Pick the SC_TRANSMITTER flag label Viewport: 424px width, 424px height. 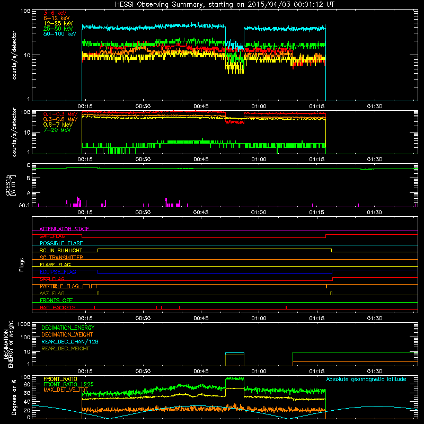[x=61, y=258]
